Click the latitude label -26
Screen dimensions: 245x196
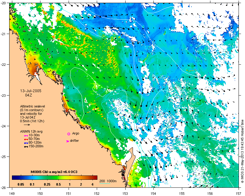point(4,187)
